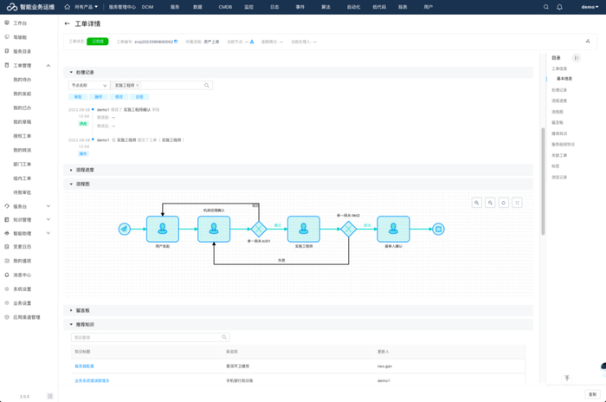
Task: Zoom out on the flow diagram
Action: [x=490, y=203]
